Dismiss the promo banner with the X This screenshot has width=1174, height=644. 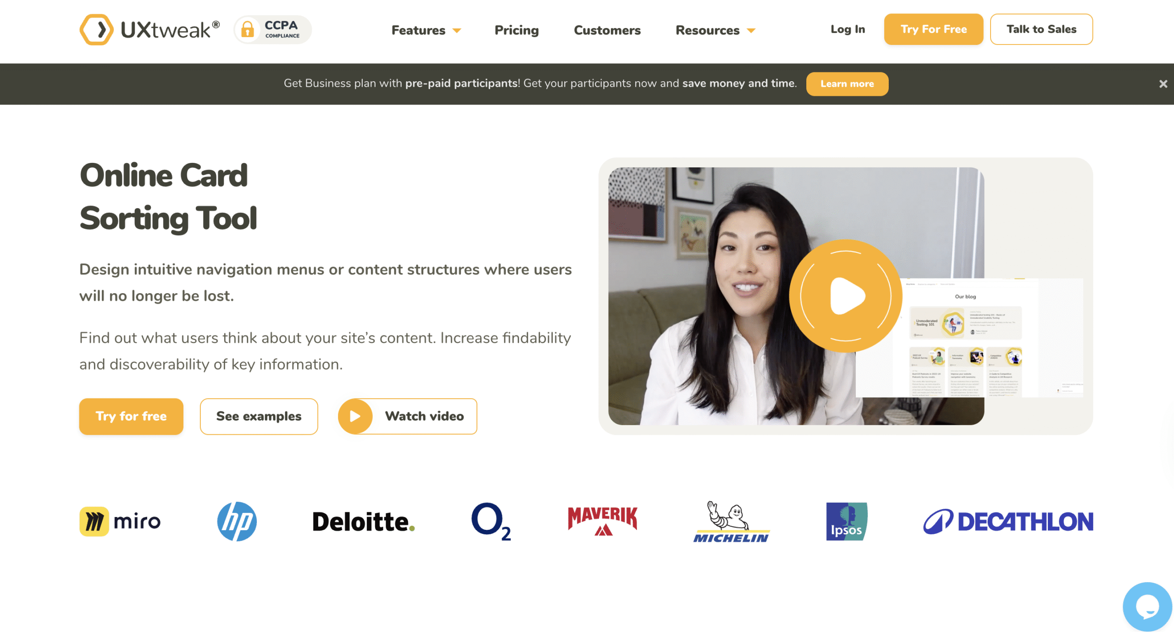click(1163, 84)
